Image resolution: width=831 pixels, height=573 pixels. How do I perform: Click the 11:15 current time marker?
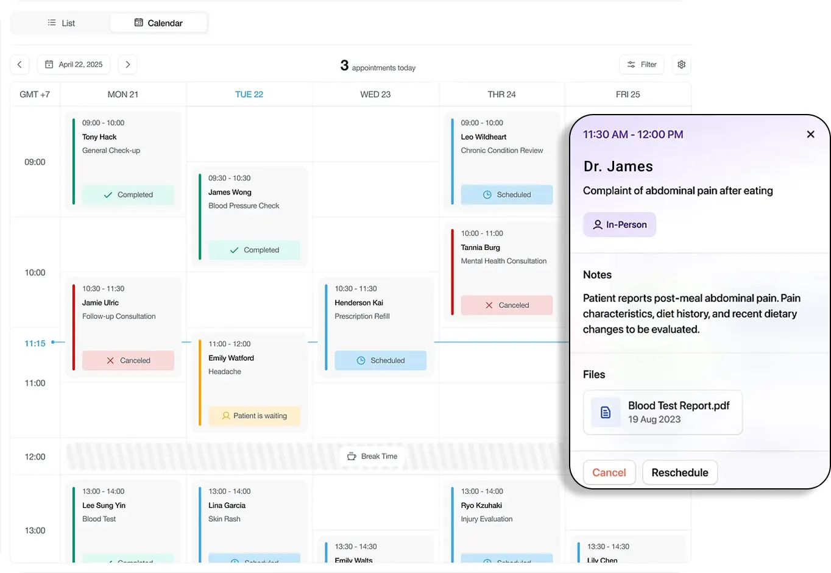35,343
